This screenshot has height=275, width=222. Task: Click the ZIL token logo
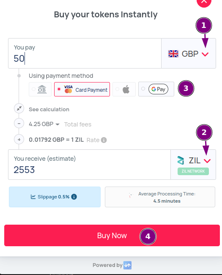[181, 160]
